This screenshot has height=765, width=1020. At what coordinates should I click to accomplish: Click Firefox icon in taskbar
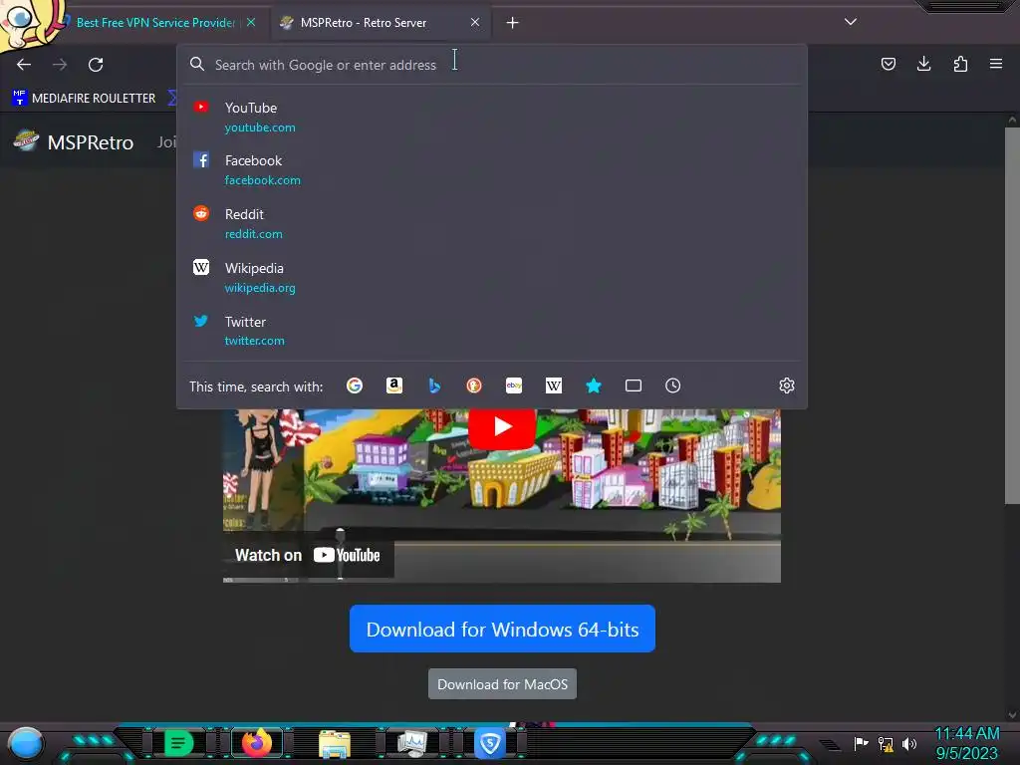(257, 743)
